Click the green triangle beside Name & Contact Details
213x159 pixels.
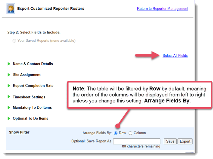pos(9,64)
